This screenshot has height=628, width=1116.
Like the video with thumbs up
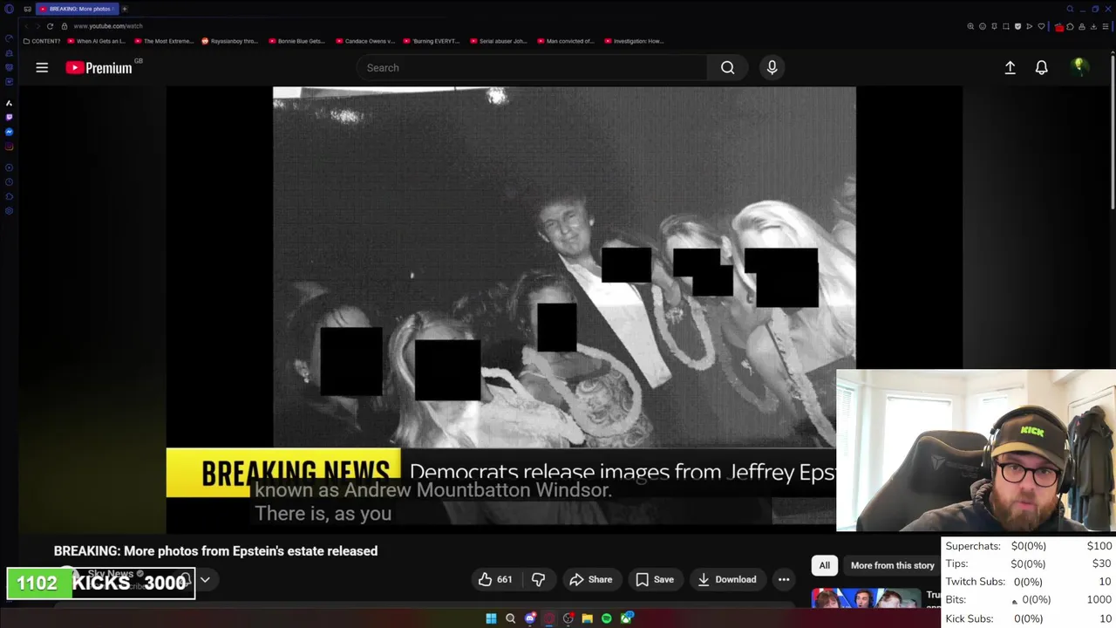[494, 579]
